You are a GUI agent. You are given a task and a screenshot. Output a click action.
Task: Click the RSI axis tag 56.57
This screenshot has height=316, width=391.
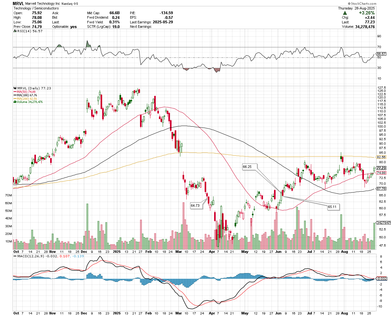382,54
